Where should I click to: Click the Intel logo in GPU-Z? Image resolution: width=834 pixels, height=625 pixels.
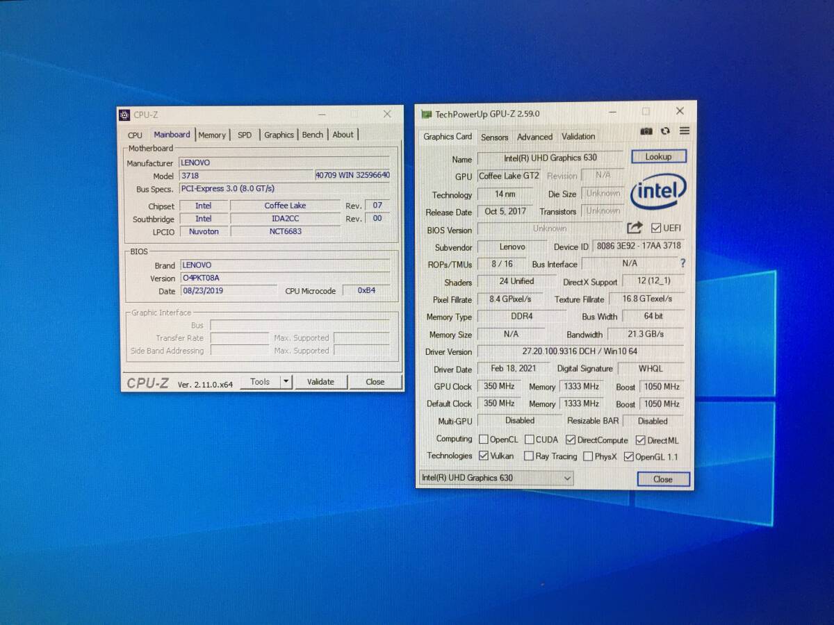658,192
